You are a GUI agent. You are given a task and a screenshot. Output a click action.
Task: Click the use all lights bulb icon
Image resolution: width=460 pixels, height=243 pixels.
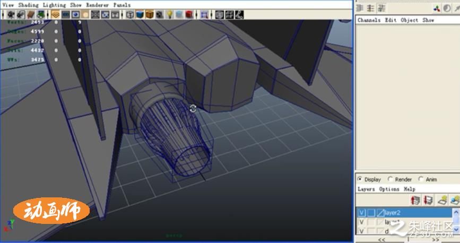point(170,14)
